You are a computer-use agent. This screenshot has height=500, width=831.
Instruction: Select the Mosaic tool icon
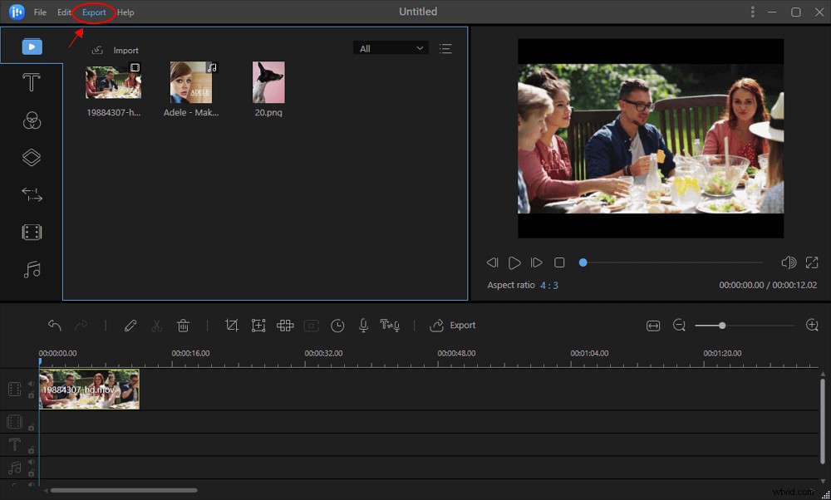point(285,326)
